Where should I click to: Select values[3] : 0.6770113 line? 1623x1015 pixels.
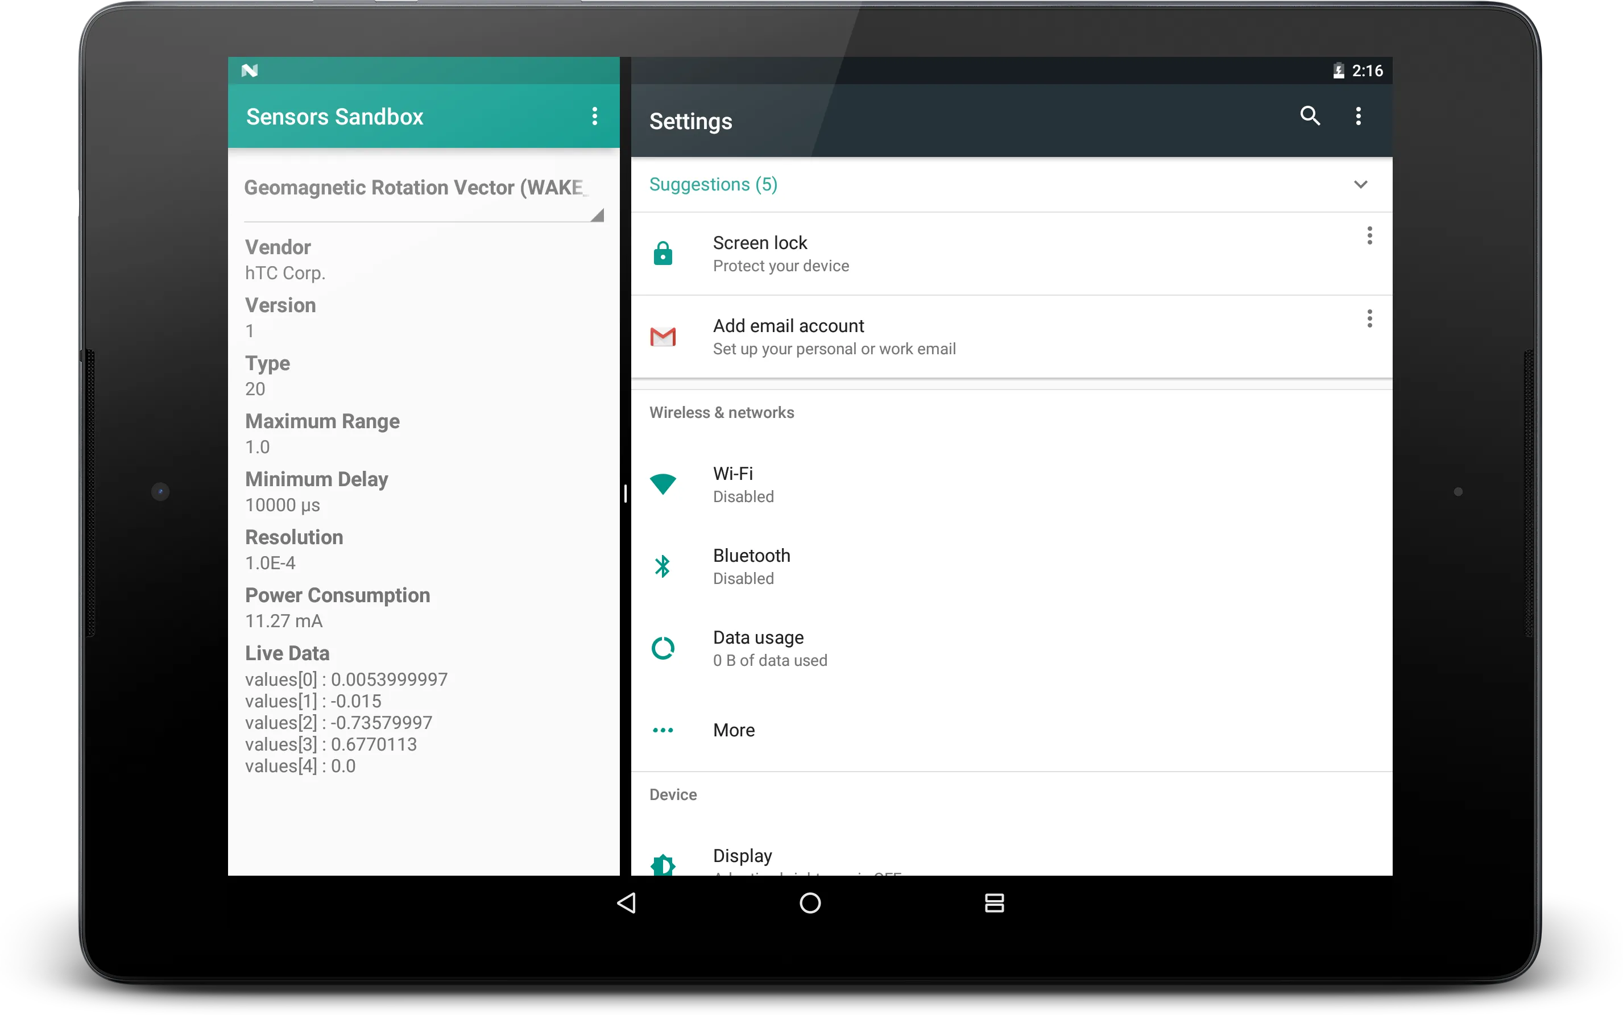coord(331,744)
